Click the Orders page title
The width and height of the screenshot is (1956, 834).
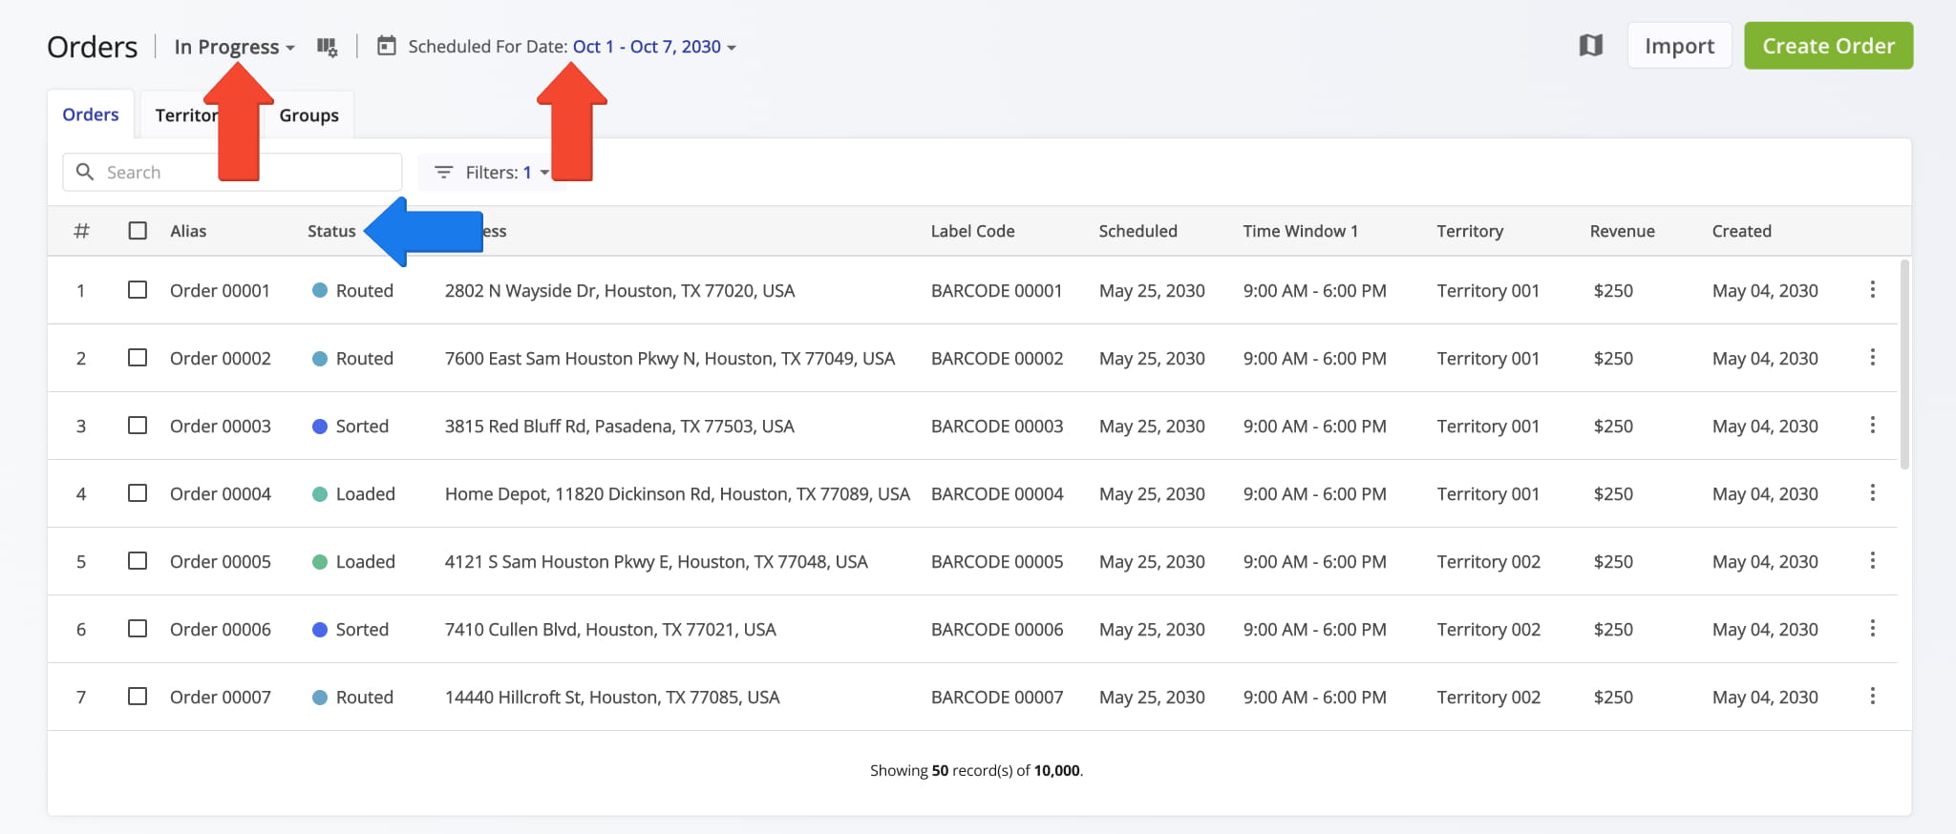point(93,47)
